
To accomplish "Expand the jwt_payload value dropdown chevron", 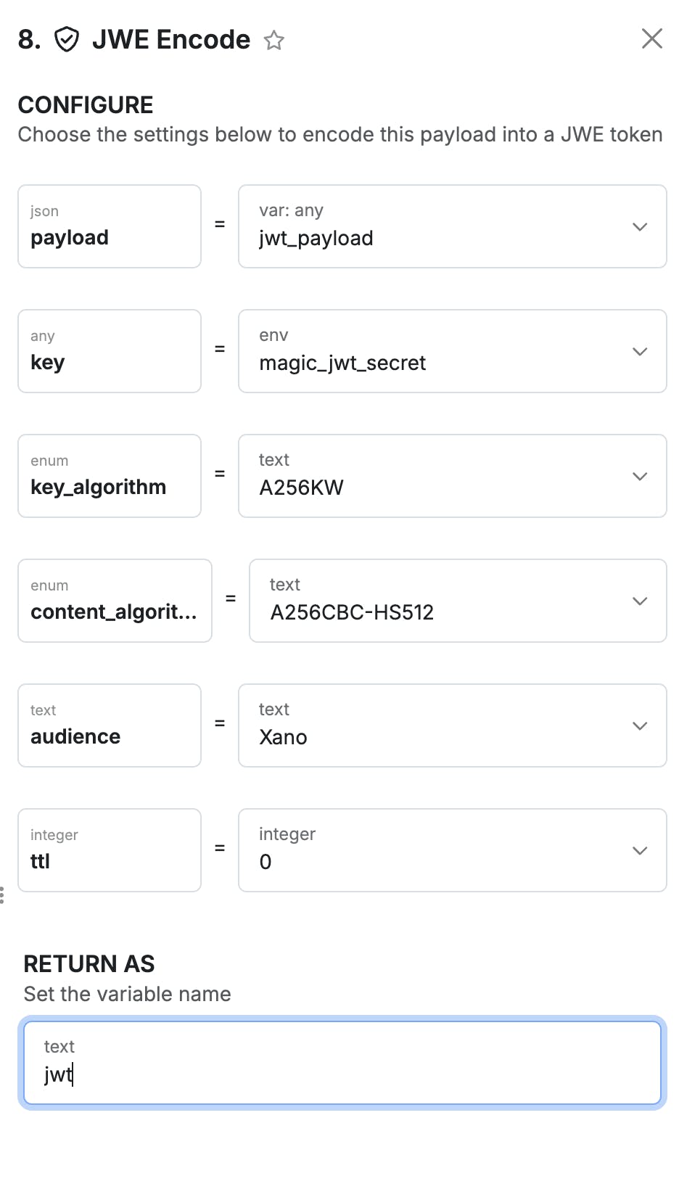I will (x=640, y=227).
